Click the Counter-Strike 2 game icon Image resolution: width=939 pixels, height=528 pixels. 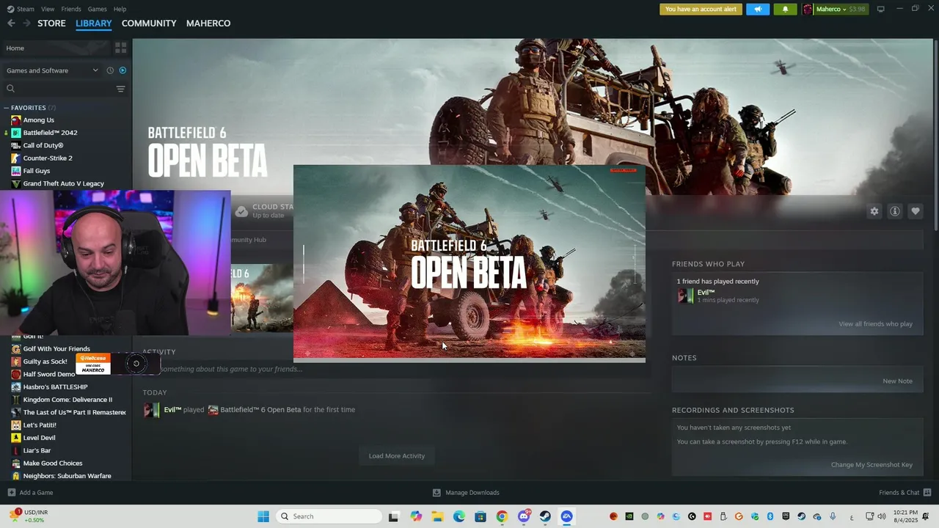coord(16,158)
